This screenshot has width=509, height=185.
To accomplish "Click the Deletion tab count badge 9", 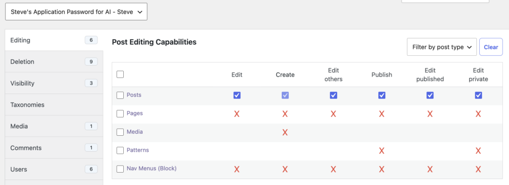I will (91, 62).
